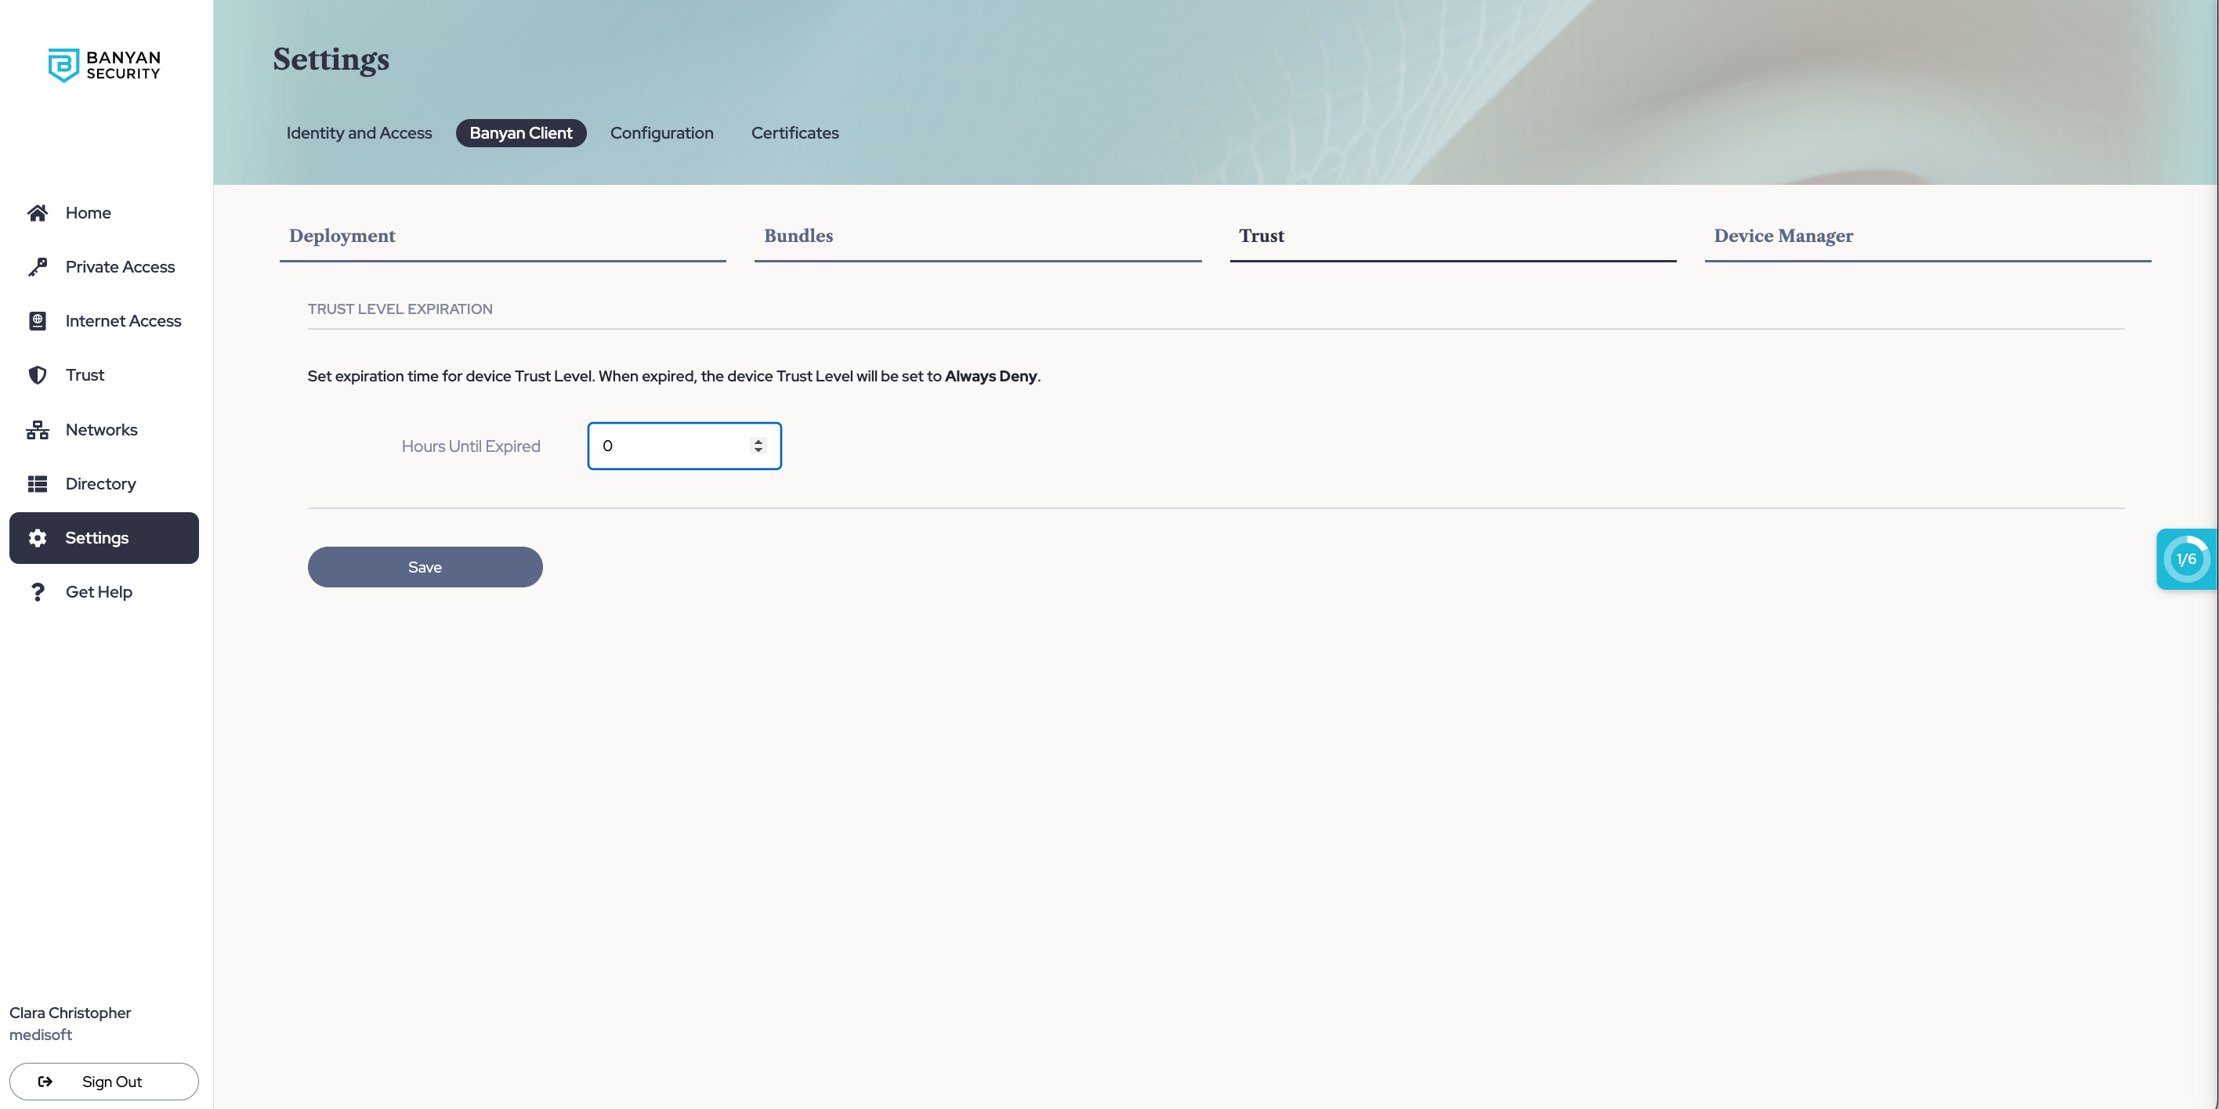The width and height of the screenshot is (2219, 1109).
Task: Click the Home house icon in the sidebar
Action: click(x=37, y=213)
